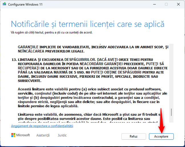Open the Juridic link
185x147 pixels.
62,135
